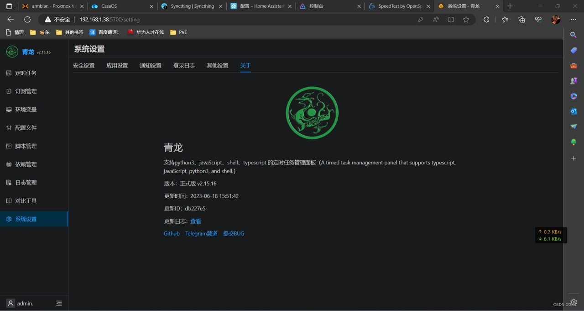Open the 华为人才在线 bookmark

pyautogui.click(x=146, y=32)
